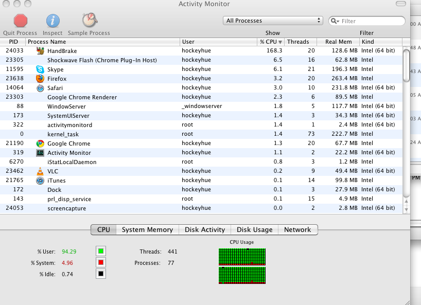Image resolution: width=421 pixels, height=305 pixels.
Task: Select the Google Chrome app icon
Action: click(40, 143)
